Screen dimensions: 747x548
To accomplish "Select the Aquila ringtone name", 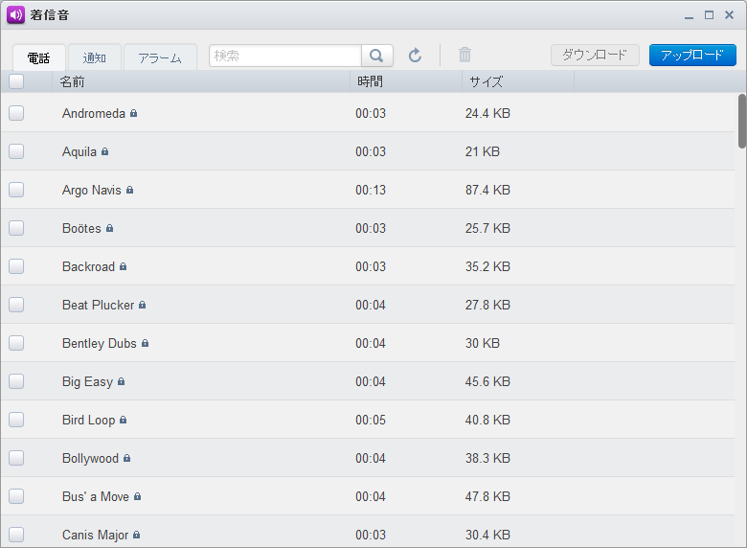I will [x=79, y=152].
